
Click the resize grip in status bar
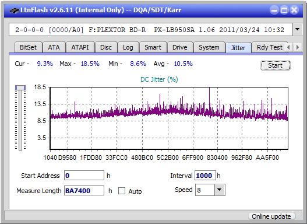point(299,216)
